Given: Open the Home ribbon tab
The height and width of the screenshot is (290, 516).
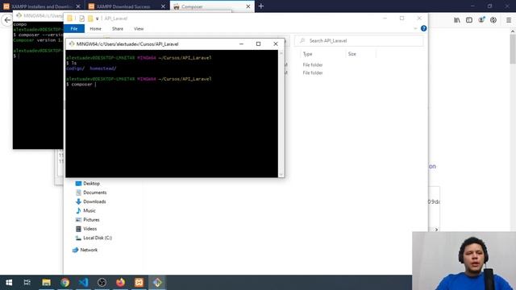Looking at the screenshot, I should [95, 29].
